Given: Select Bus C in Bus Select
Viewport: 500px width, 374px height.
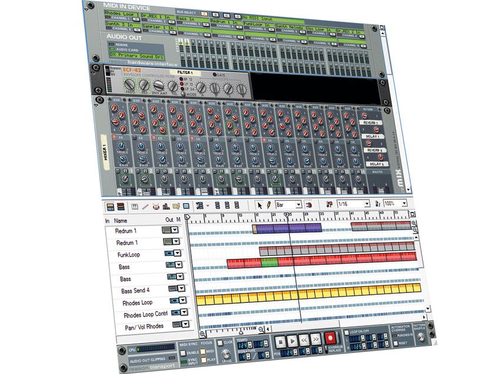Looking at the screenshot, I should pyautogui.click(x=226, y=15).
